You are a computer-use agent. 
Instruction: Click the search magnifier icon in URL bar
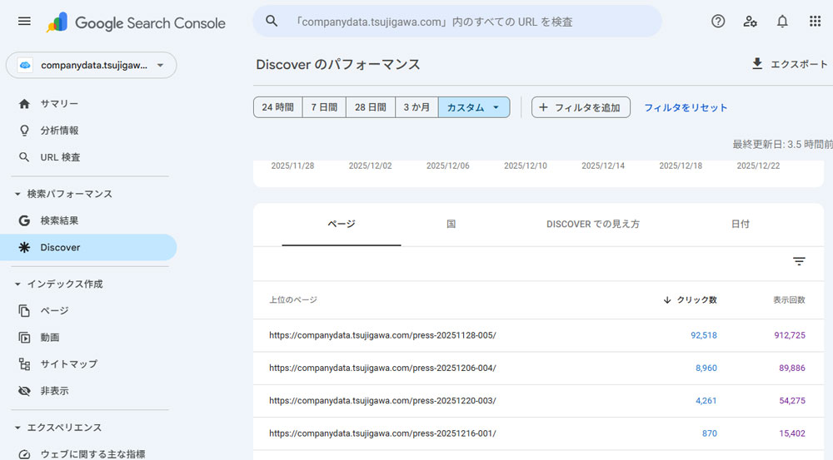[272, 22]
